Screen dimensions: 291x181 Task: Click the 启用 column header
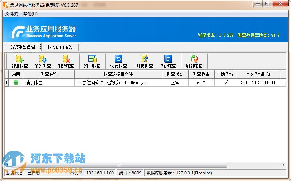16,74
